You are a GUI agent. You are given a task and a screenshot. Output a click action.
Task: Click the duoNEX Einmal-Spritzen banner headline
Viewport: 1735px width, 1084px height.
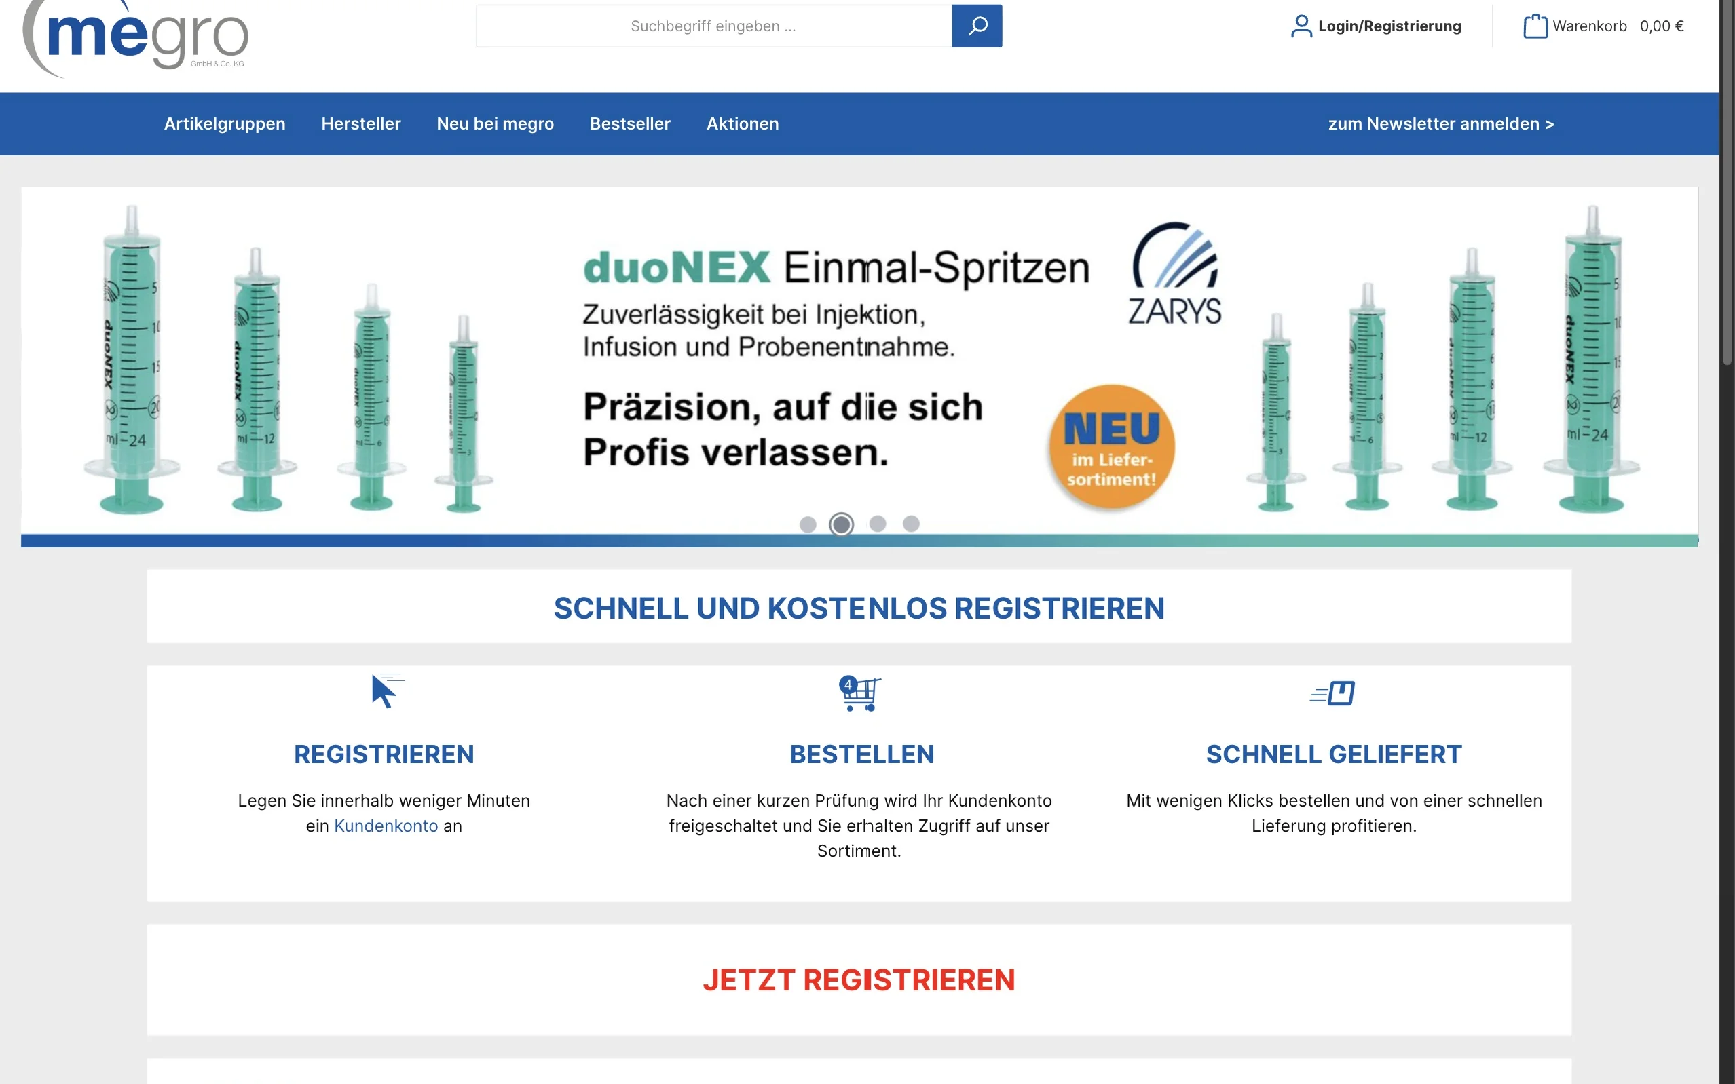point(836,268)
